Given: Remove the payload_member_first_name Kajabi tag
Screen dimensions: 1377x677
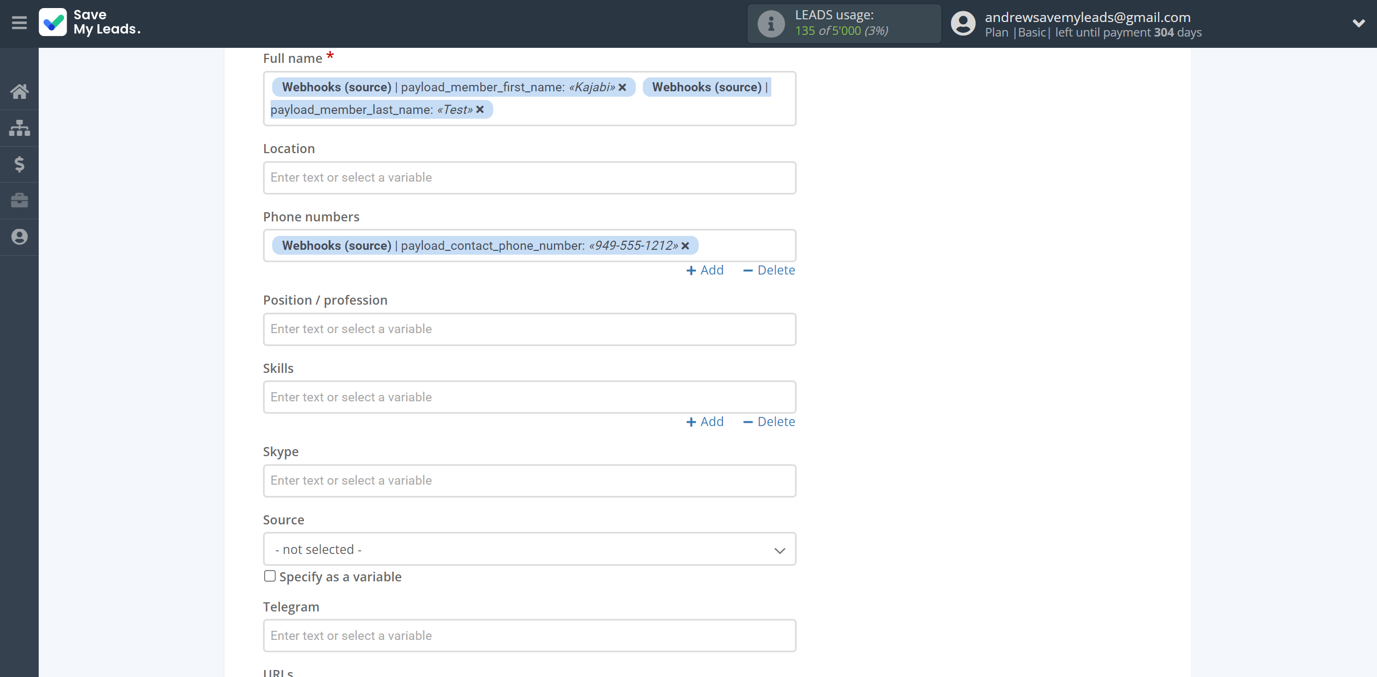Looking at the screenshot, I should (x=622, y=87).
